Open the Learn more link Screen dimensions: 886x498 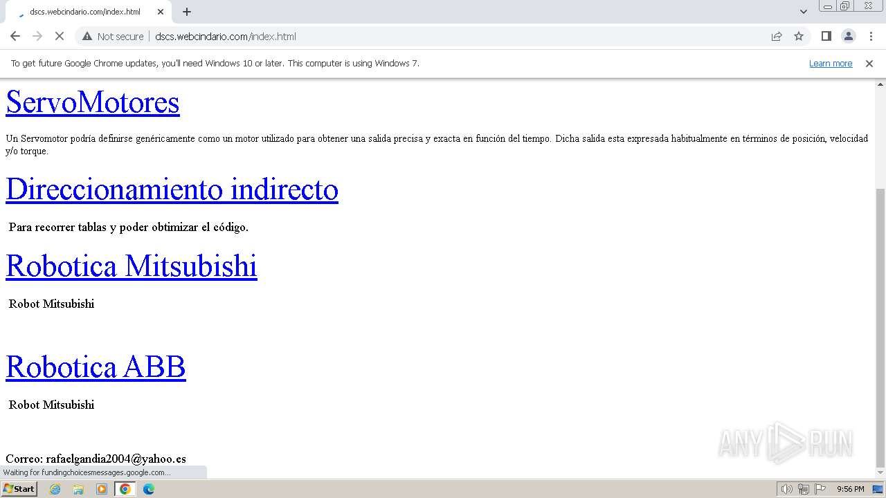point(831,63)
